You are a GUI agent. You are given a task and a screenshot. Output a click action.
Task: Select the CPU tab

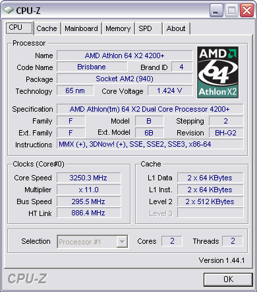(x=19, y=28)
